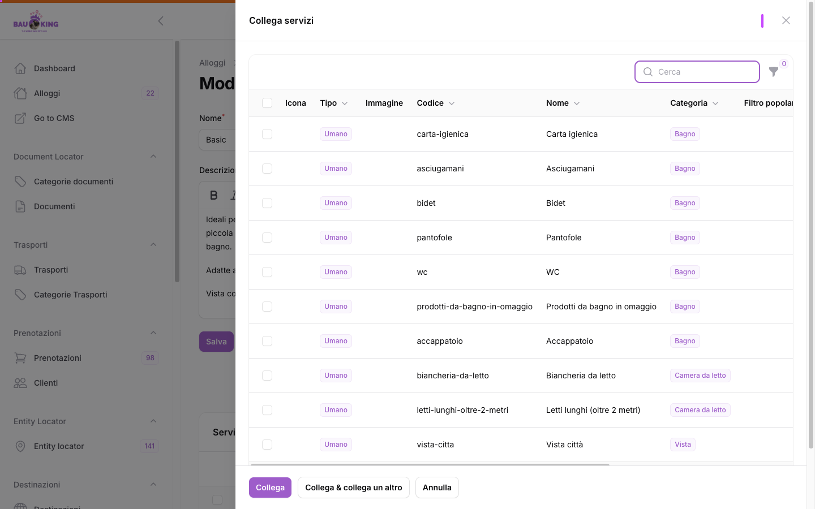Select the letti-lunghi-oltre-2-metri row checkbox
Screen dimensions: 815x509
267,410
